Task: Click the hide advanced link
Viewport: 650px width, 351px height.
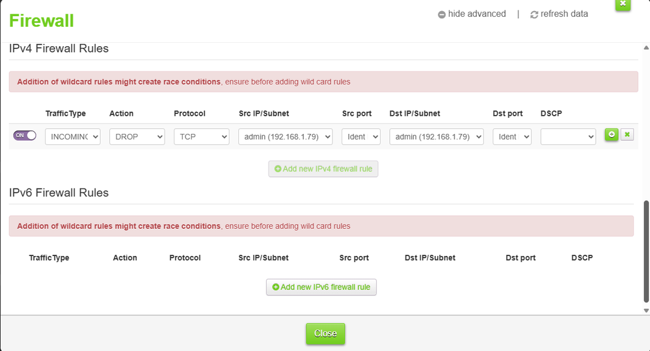Action: coord(476,14)
